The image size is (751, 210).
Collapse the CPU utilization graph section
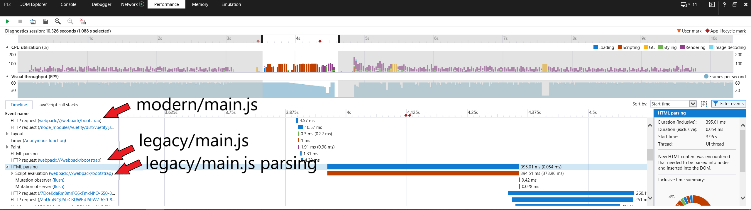coord(7,47)
